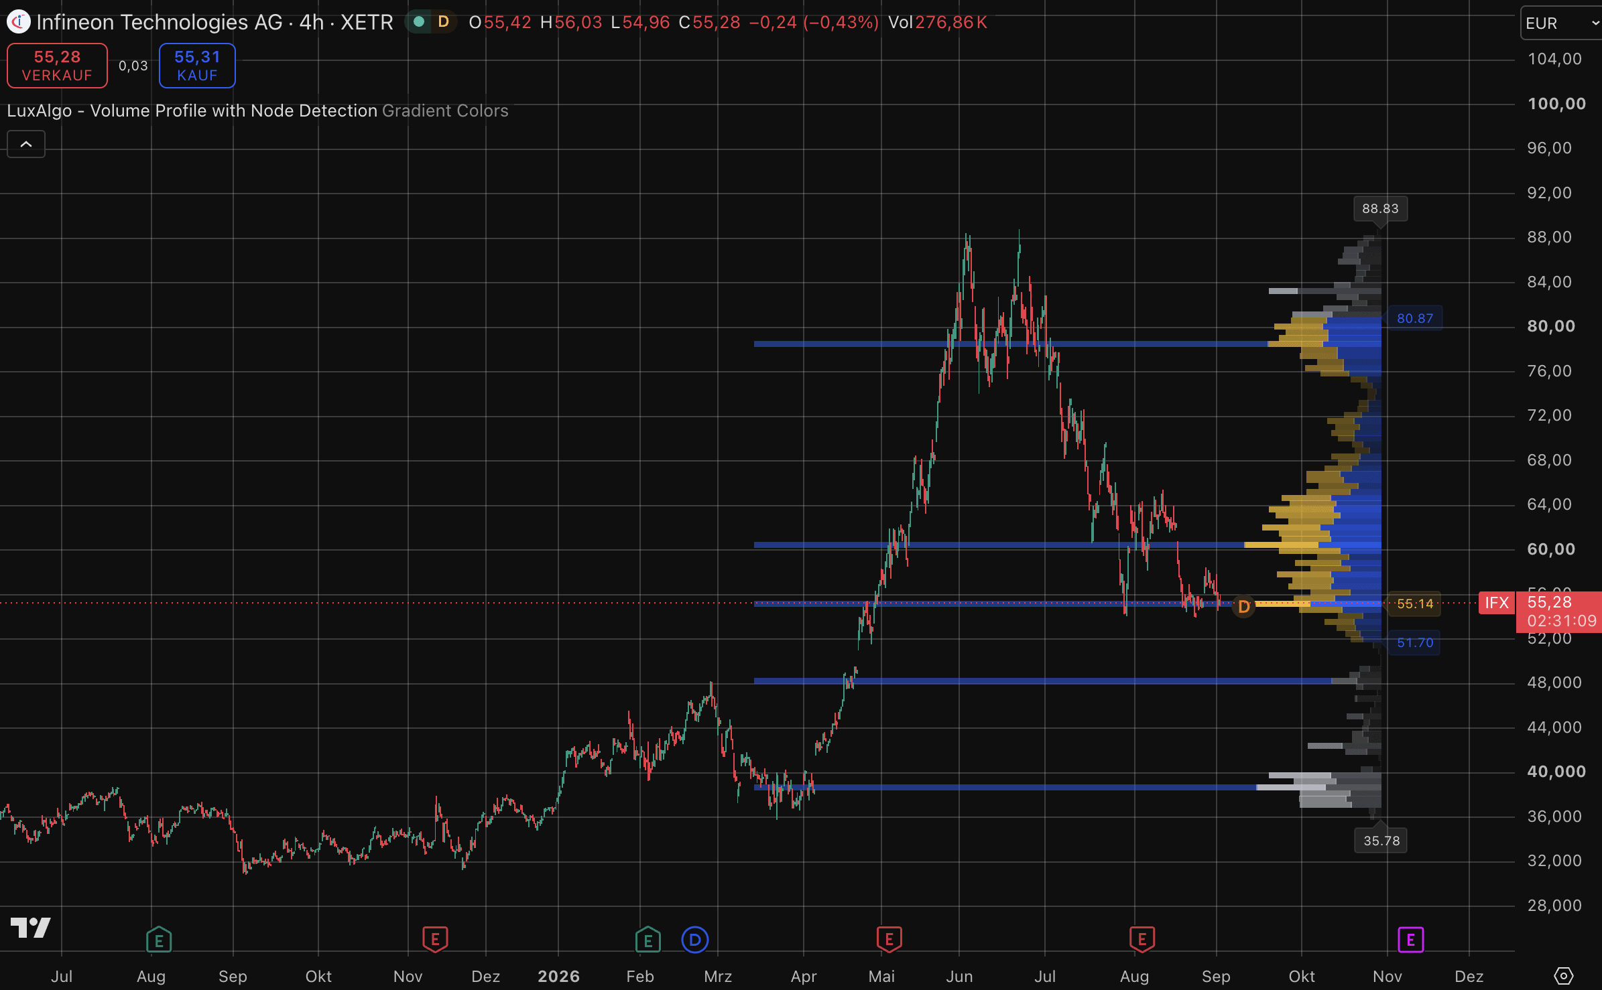Click the KAUF buy button
Image resolution: width=1602 pixels, height=990 pixels.
pos(197,66)
